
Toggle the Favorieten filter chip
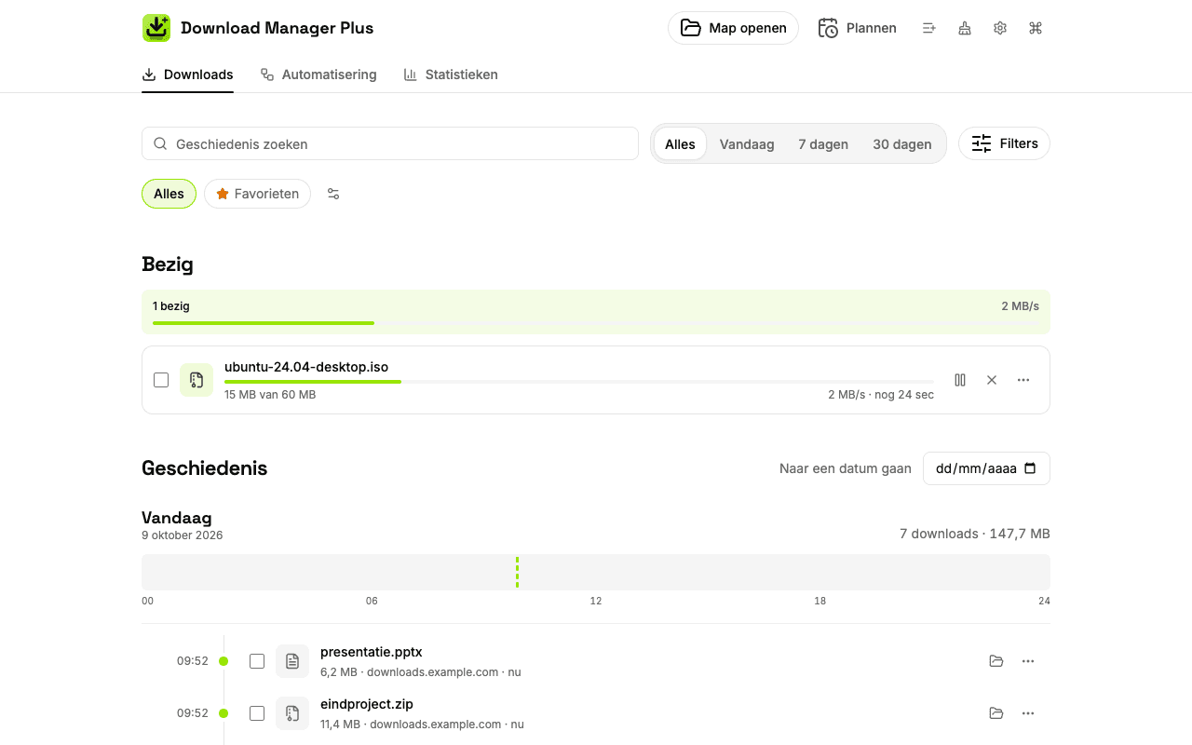coord(257,194)
